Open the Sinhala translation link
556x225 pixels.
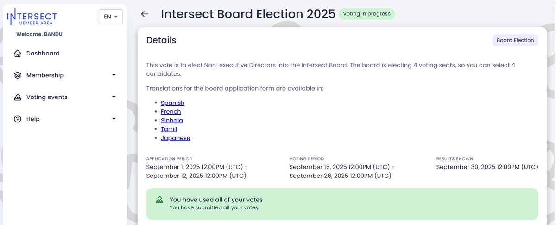[x=172, y=121]
